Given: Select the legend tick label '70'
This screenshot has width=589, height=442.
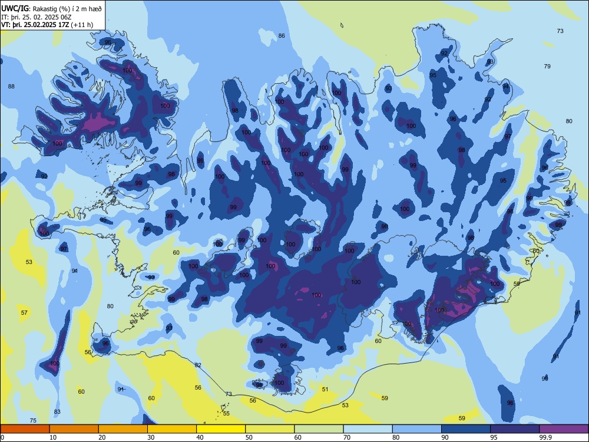Looking at the screenshot, I should 347,437.
